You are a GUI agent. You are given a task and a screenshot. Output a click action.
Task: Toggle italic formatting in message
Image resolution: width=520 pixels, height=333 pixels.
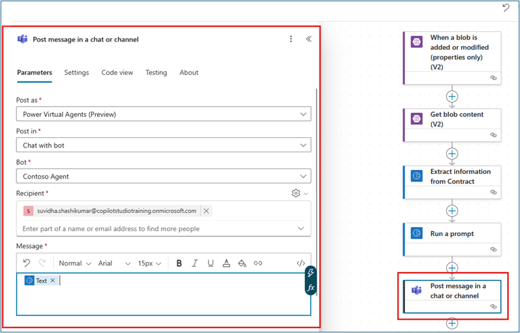(195, 263)
